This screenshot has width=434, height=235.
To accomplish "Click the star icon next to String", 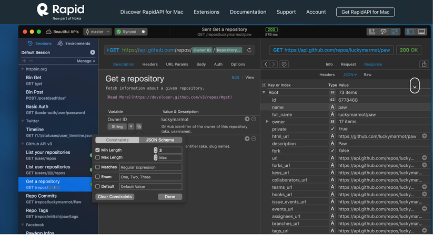I will (x=131, y=126).
